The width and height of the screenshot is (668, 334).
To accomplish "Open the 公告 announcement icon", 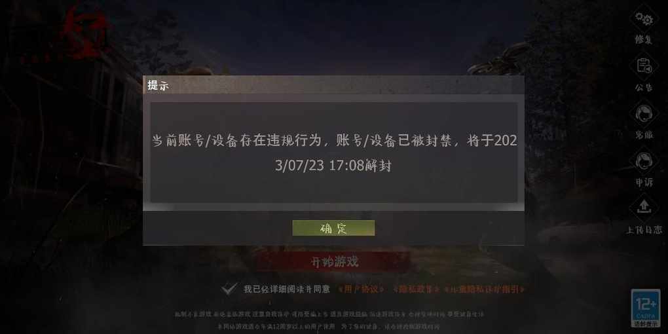I will pos(644,66).
